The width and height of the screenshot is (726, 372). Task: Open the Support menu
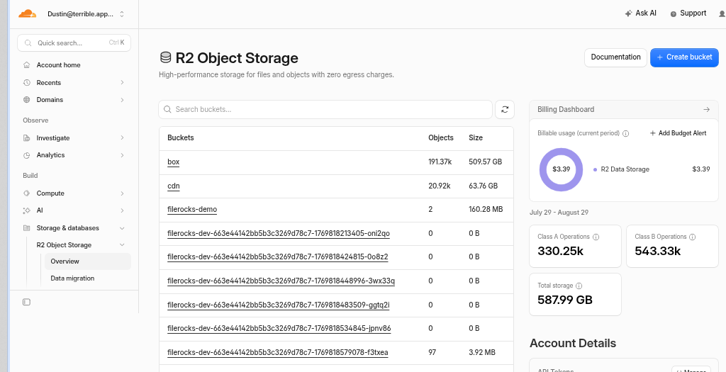click(x=688, y=13)
